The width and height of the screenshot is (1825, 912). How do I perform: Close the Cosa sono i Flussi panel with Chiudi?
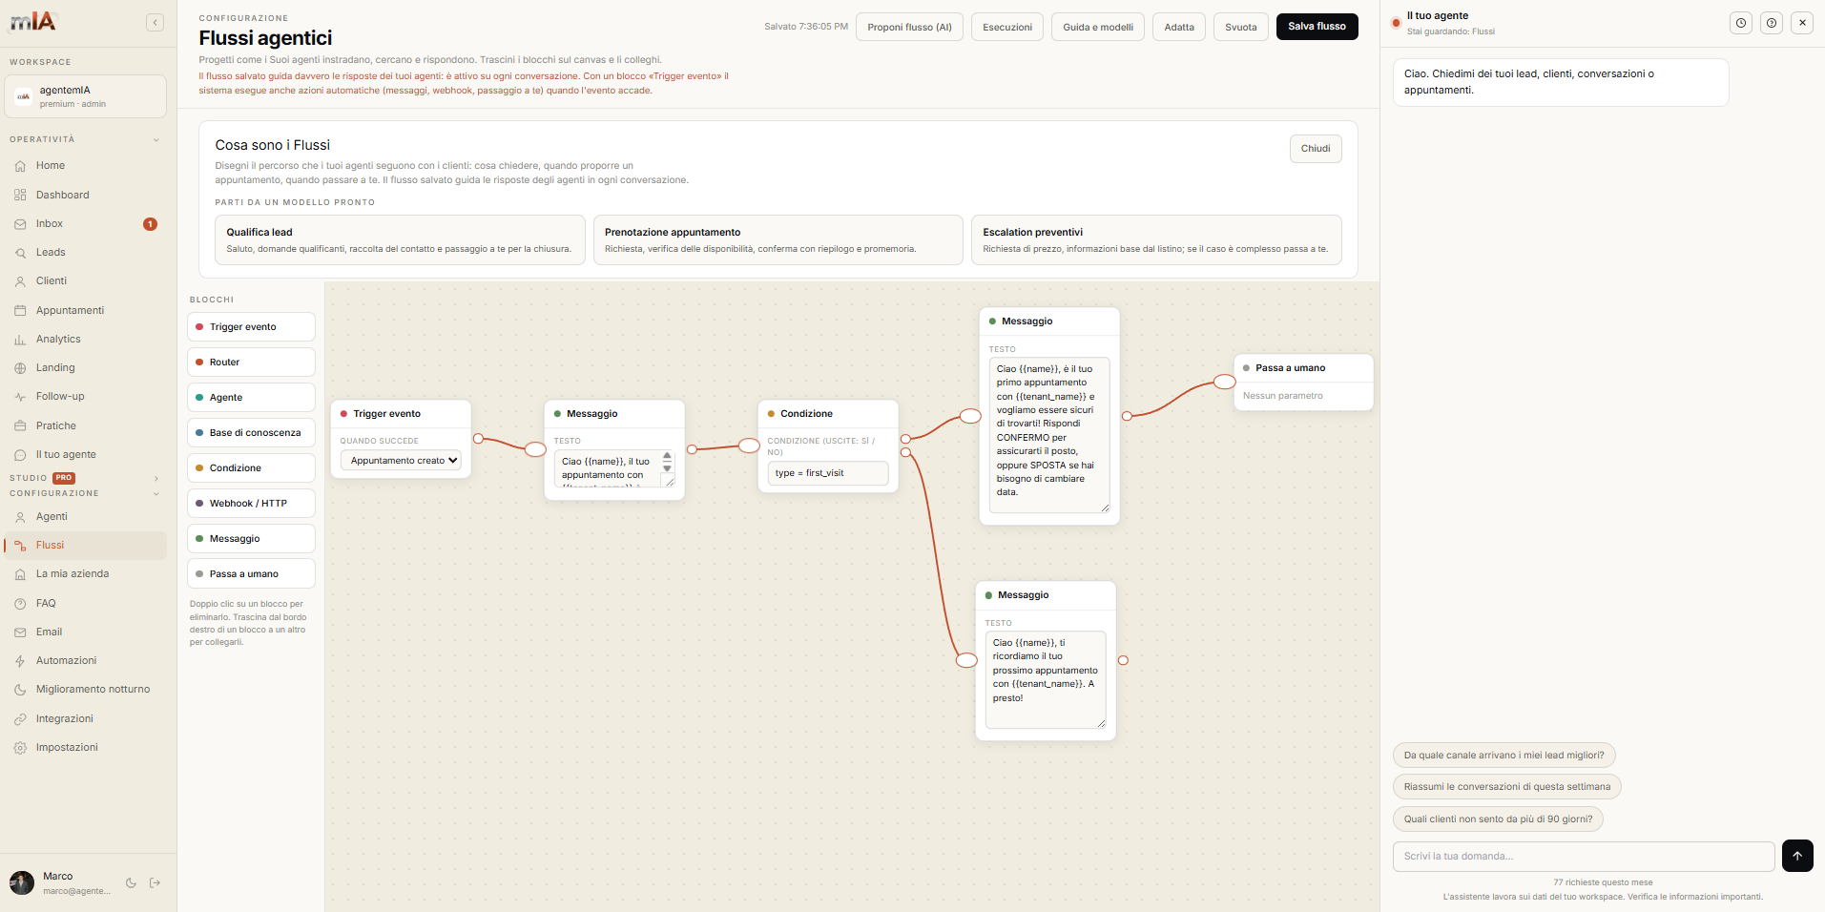point(1316,149)
